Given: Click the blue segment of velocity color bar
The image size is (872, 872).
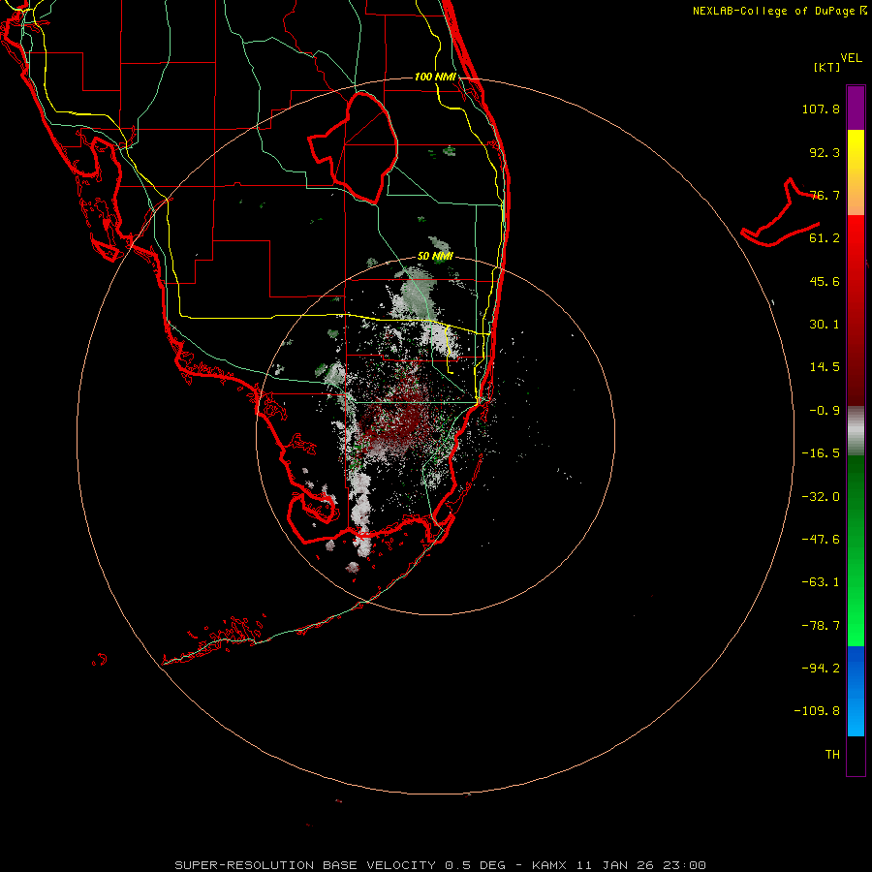Looking at the screenshot, I should tap(856, 691).
